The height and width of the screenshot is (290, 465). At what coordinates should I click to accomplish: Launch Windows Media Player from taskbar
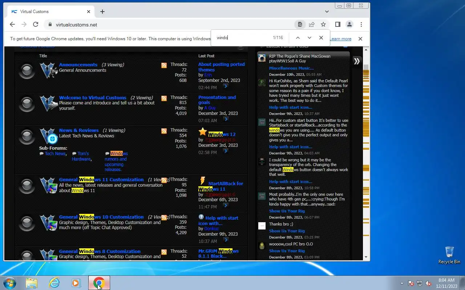(x=76, y=283)
